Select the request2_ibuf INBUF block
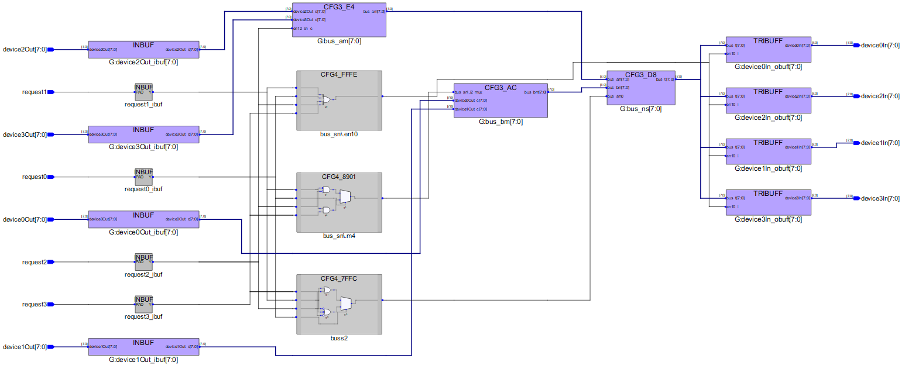905x369 pixels. click(143, 262)
